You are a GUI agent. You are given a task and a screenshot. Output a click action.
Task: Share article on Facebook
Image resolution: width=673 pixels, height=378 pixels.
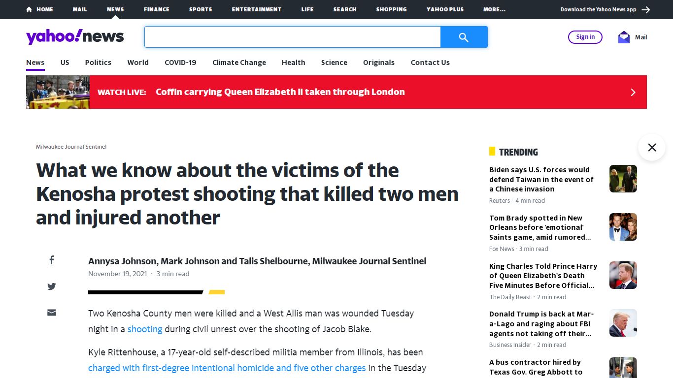(52, 260)
